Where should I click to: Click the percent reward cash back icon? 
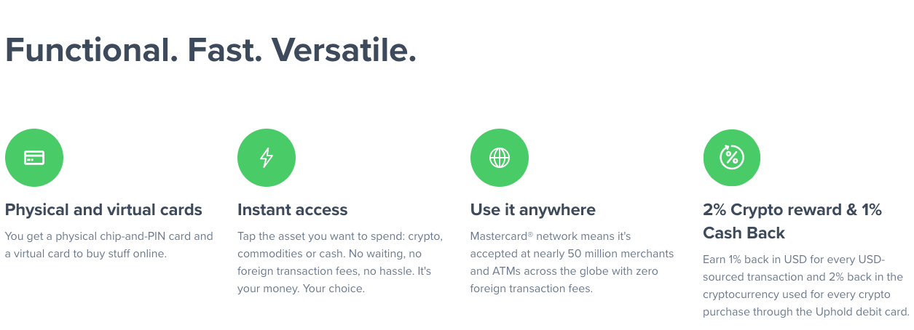732,158
